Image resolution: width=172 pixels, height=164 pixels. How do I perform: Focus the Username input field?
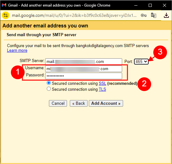pyautogui.click(x=84, y=69)
